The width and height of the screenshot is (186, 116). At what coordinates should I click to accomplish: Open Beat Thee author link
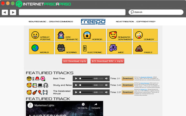coord(146,77)
